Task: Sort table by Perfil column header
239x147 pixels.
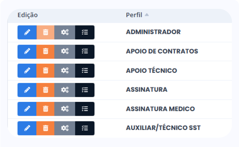Action: tap(134, 15)
